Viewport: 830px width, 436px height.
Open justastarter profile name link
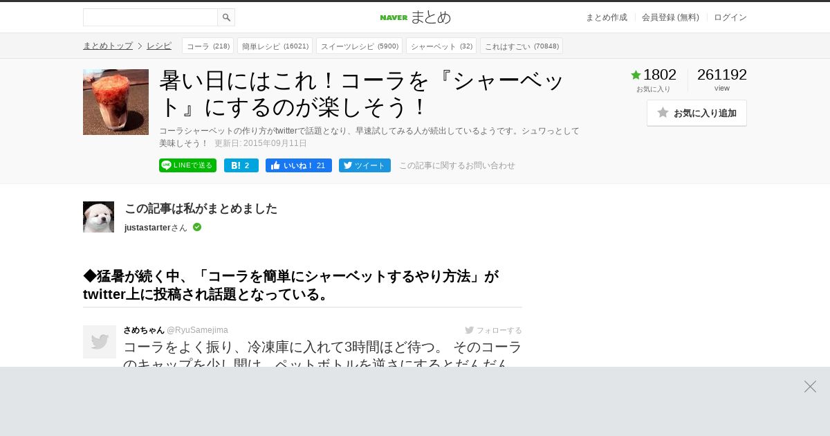(x=147, y=227)
